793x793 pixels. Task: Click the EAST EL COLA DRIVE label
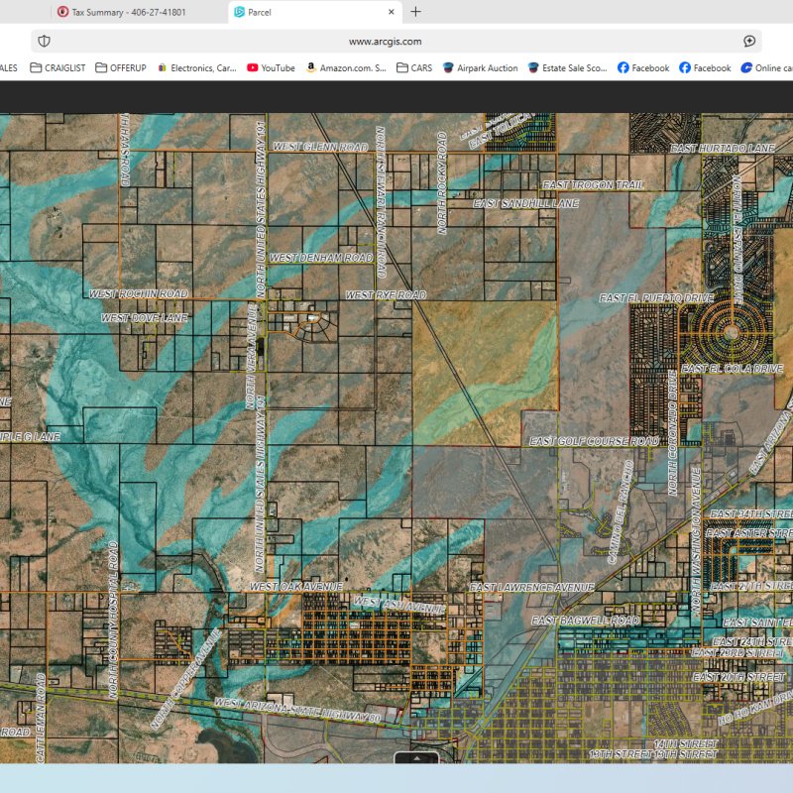tap(733, 369)
